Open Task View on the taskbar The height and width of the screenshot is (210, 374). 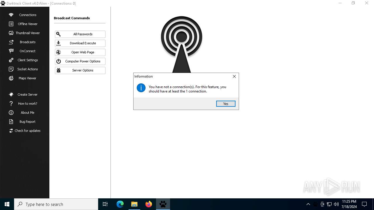coord(105,204)
